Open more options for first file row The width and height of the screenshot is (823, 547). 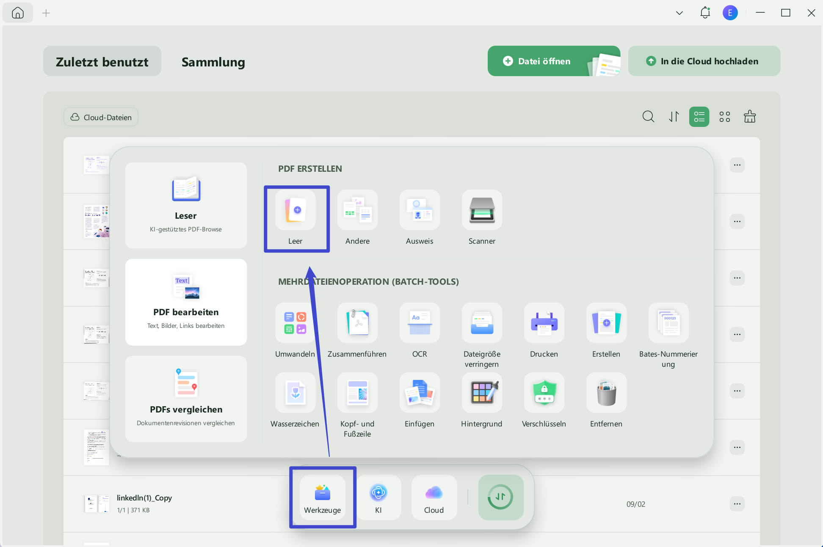point(737,165)
